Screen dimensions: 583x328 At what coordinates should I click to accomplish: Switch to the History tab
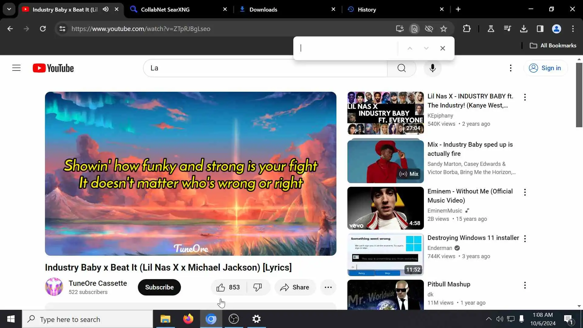coord(367,9)
